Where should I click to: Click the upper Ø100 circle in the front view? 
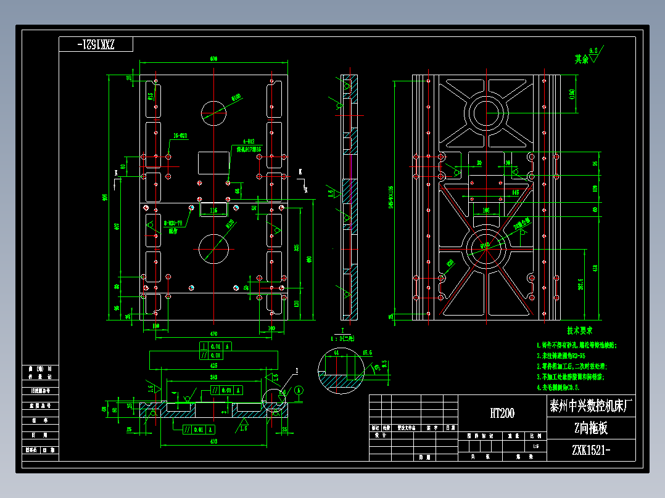coord(213,113)
